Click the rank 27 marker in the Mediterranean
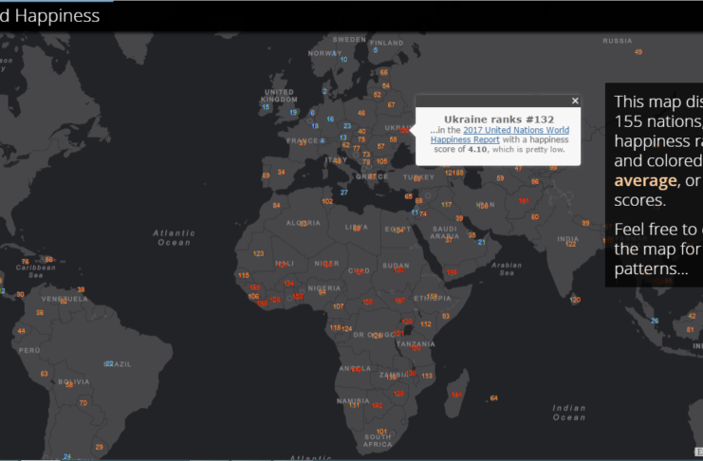703x461 pixels. [x=343, y=193]
